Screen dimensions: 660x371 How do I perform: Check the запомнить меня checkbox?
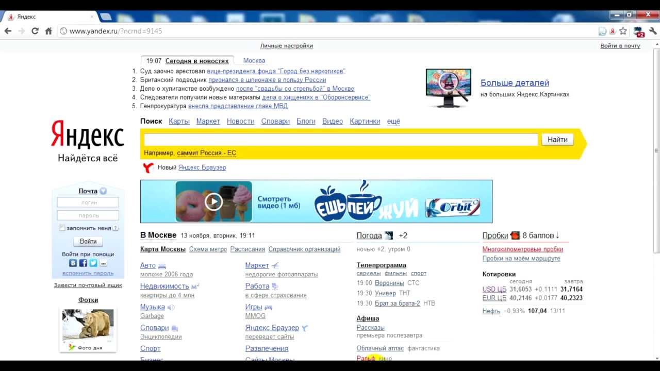coord(62,228)
